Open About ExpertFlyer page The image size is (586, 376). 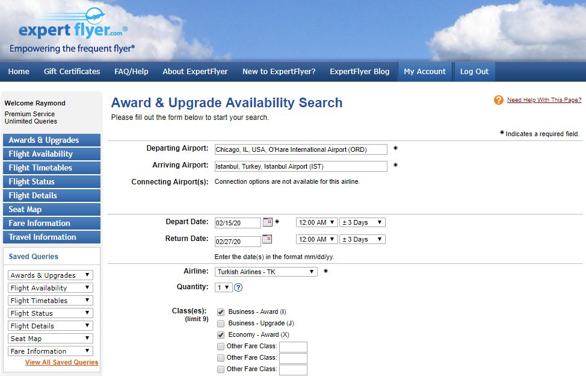click(x=195, y=72)
